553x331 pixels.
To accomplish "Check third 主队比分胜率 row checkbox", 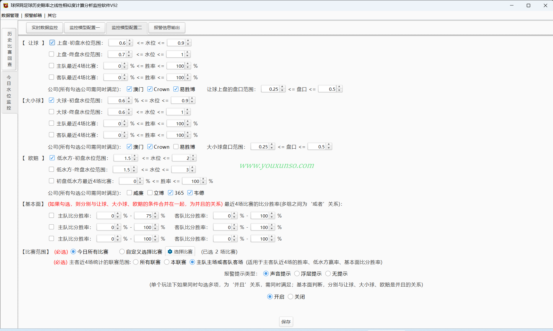I will 51,239.
